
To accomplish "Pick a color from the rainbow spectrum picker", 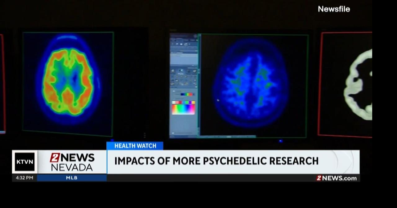I will click(x=183, y=109).
